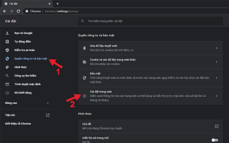Click the Hiển thị nút trang chủ label
Viewport: 229px width, 143px height.
[96, 138]
